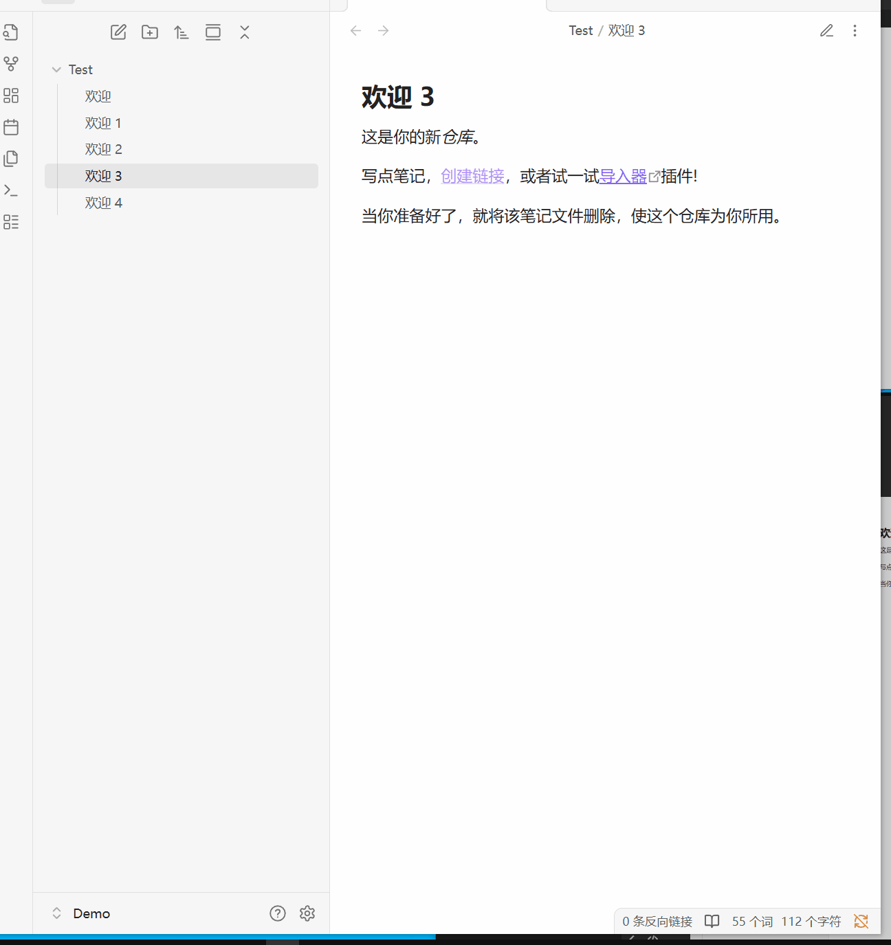This screenshot has width=891, height=945.
Task: Create a new canvas from the ribbon
Action: pos(11,96)
